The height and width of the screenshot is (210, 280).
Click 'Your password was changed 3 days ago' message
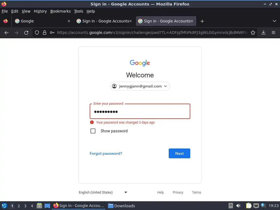tap(125, 122)
